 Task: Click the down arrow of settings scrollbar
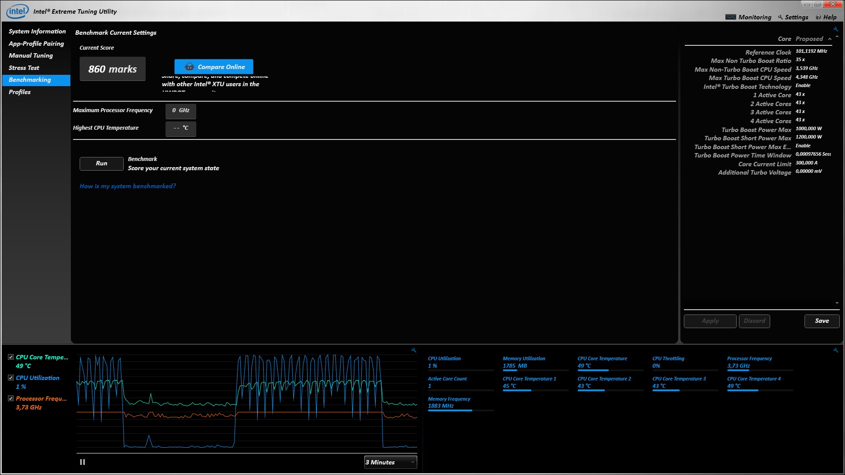(837, 303)
